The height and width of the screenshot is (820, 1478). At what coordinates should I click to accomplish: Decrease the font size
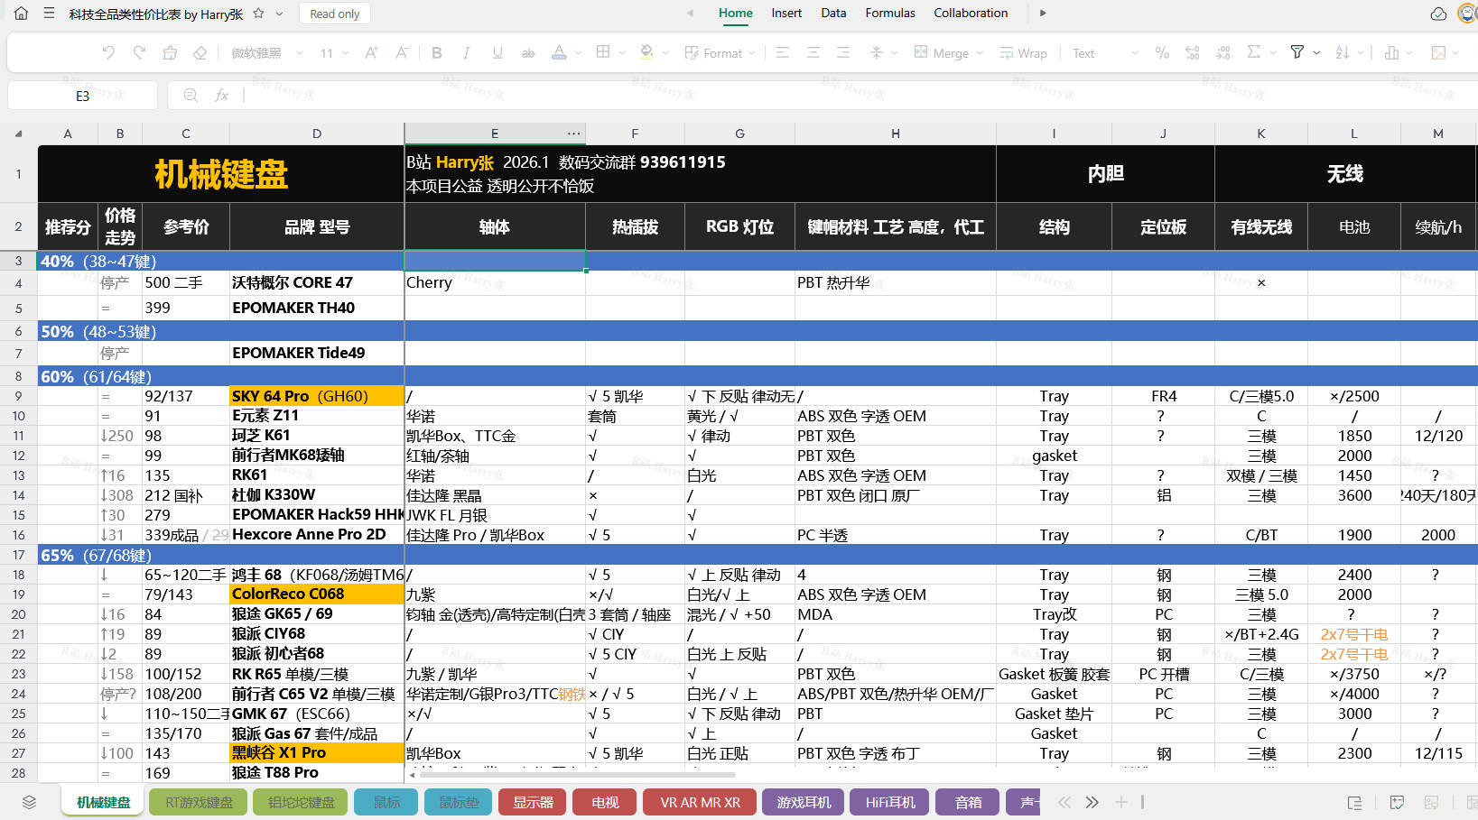pos(402,53)
